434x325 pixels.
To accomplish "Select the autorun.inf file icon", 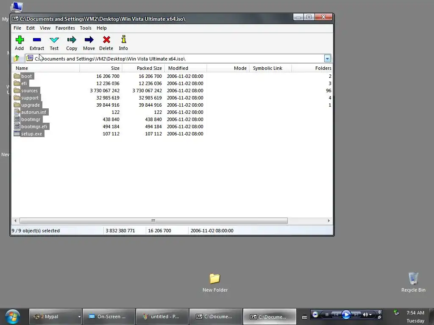I will (17, 112).
